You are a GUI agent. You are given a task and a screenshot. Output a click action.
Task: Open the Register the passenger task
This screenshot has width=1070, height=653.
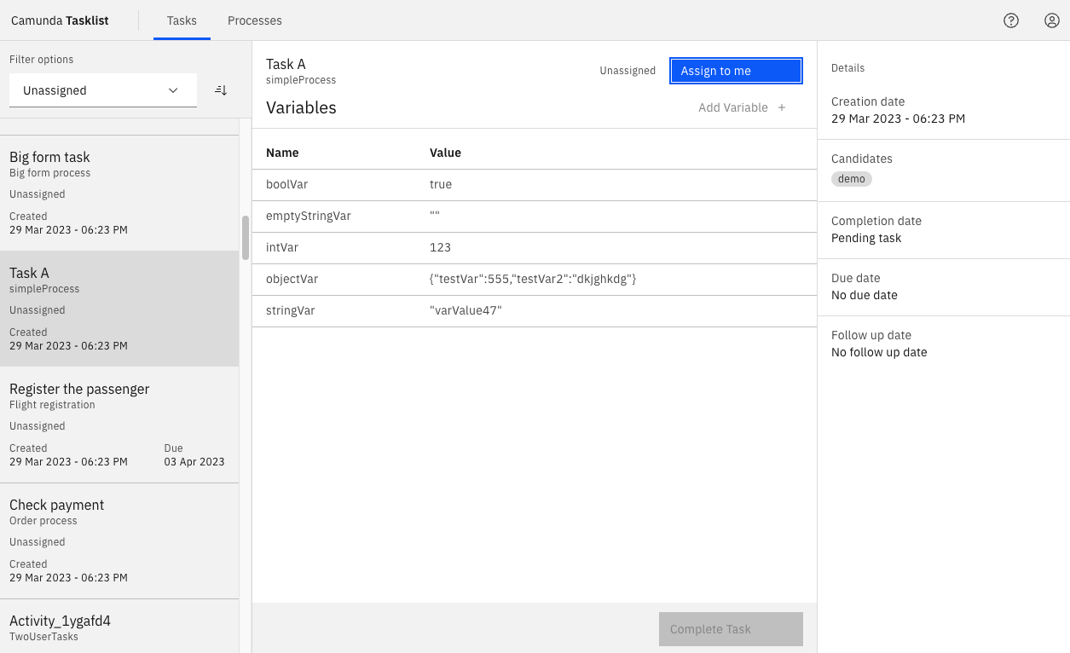tap(119, 425)
